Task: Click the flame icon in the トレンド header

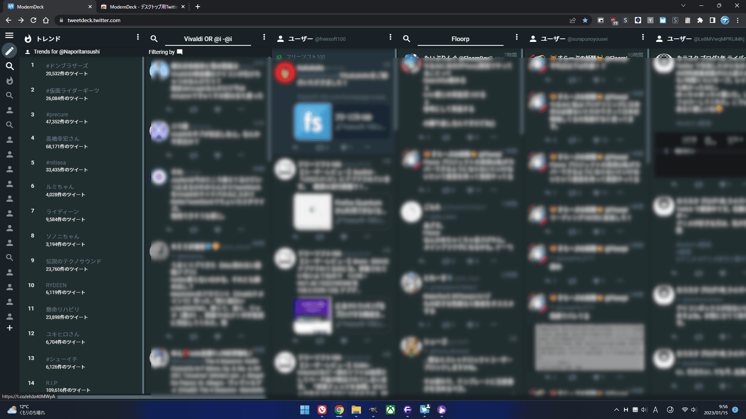Action: [28, 39]
